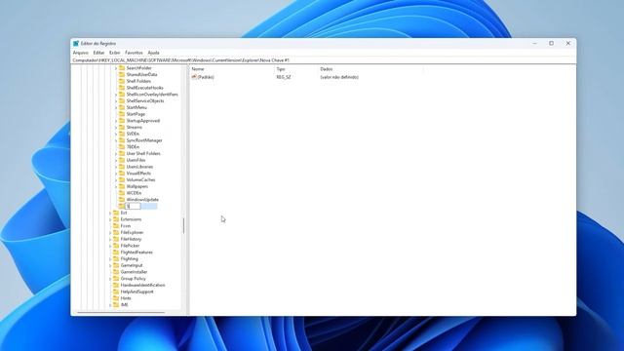Viewport: 624px width, 351px height.
Task: Open the Editar menu
Action: [98, 53]
